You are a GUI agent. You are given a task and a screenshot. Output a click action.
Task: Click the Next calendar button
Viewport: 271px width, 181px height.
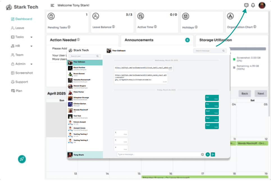(x=261, y=93)
